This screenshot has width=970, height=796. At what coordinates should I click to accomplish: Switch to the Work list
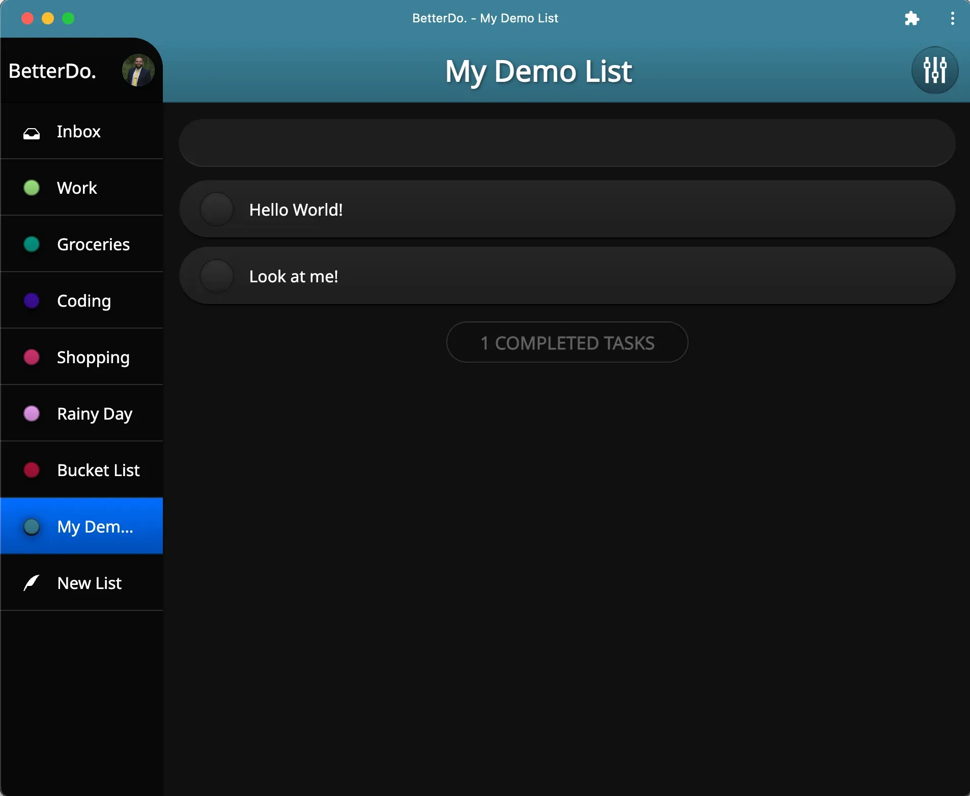(x=76, y=188)
